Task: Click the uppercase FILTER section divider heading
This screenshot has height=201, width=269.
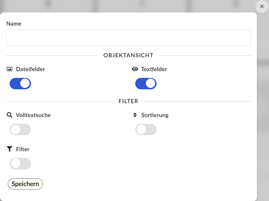Action: pyautogui.click(x=128, y=101)
